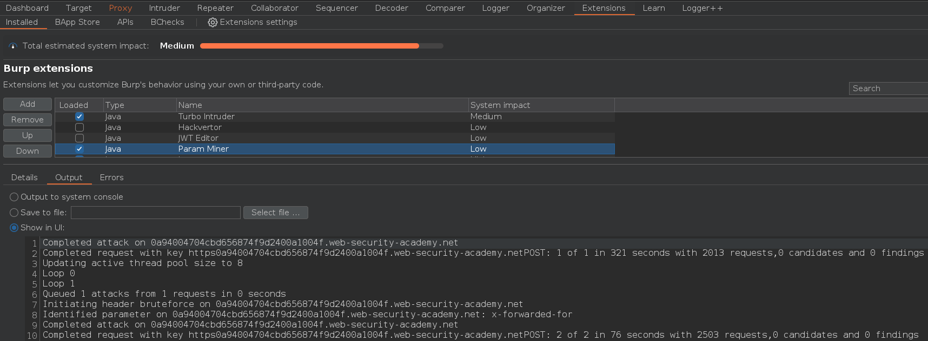The height and width of the screenshot is (341, 928).
Task: Sort by the System impact column header
Action: [x=541, y=105]
